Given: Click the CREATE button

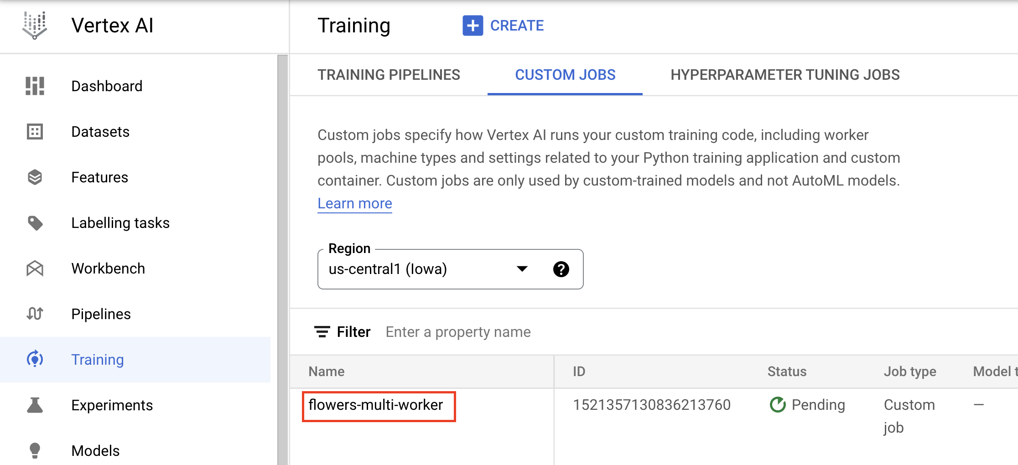Looking at the screenshot, I should [504, 26].
